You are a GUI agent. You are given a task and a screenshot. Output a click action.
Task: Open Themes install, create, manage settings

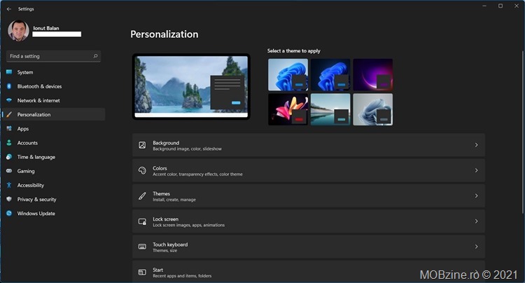(309, 196)
